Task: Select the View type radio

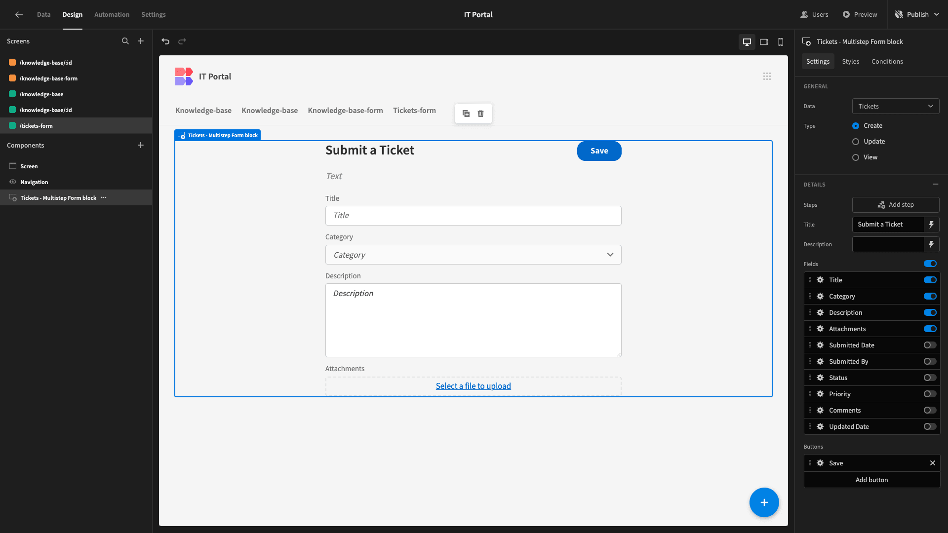Action: click(x=856, y=157)
